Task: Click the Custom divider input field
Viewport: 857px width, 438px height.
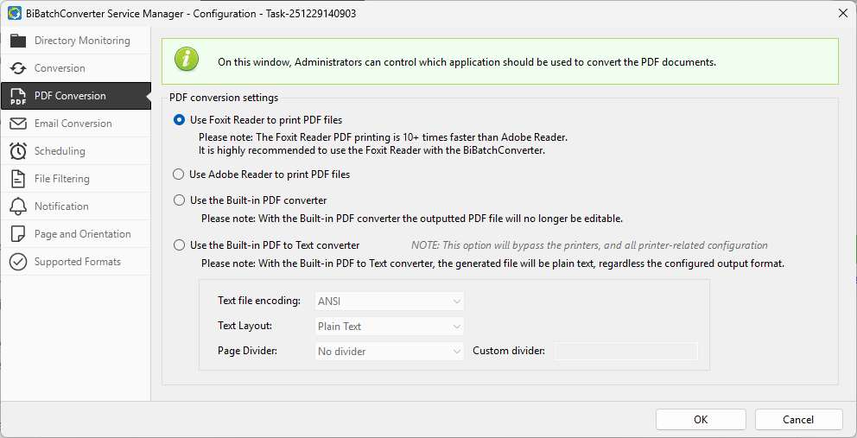Action: 625,352
